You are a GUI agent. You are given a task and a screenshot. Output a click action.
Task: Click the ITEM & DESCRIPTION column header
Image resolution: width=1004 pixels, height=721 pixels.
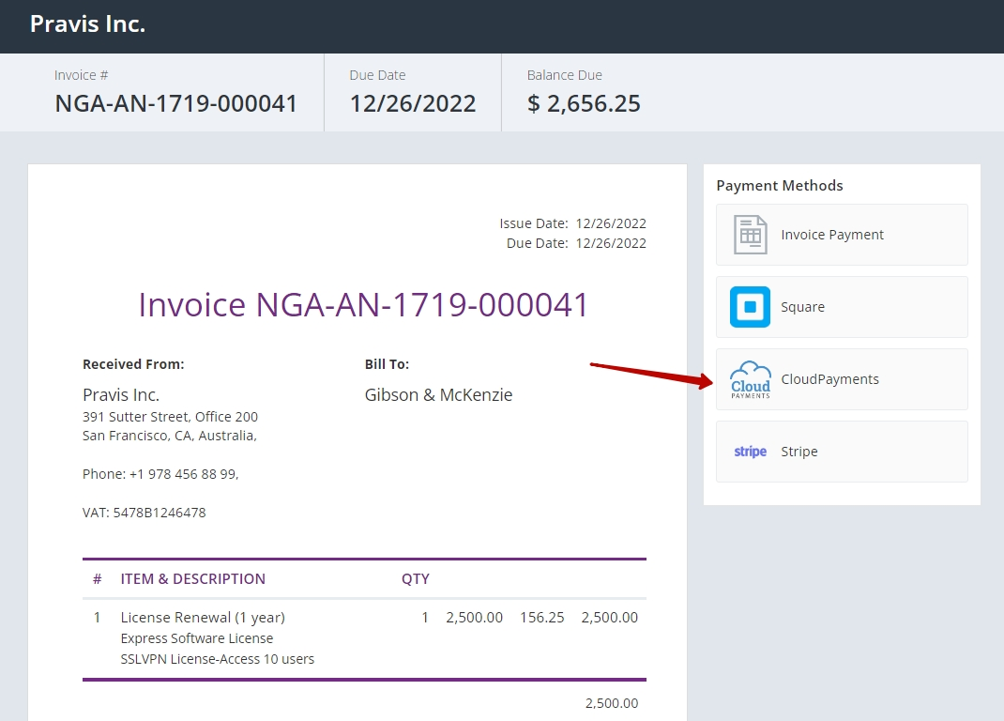coord(192,579)
